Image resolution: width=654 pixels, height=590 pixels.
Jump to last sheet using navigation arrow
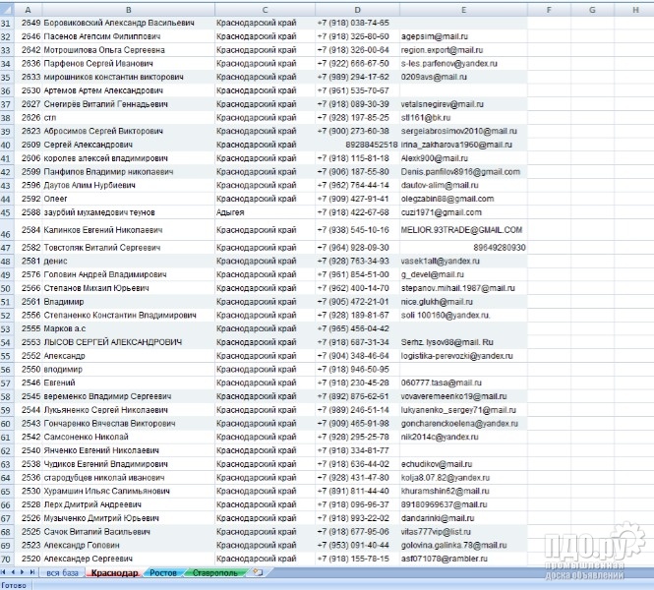33,571
